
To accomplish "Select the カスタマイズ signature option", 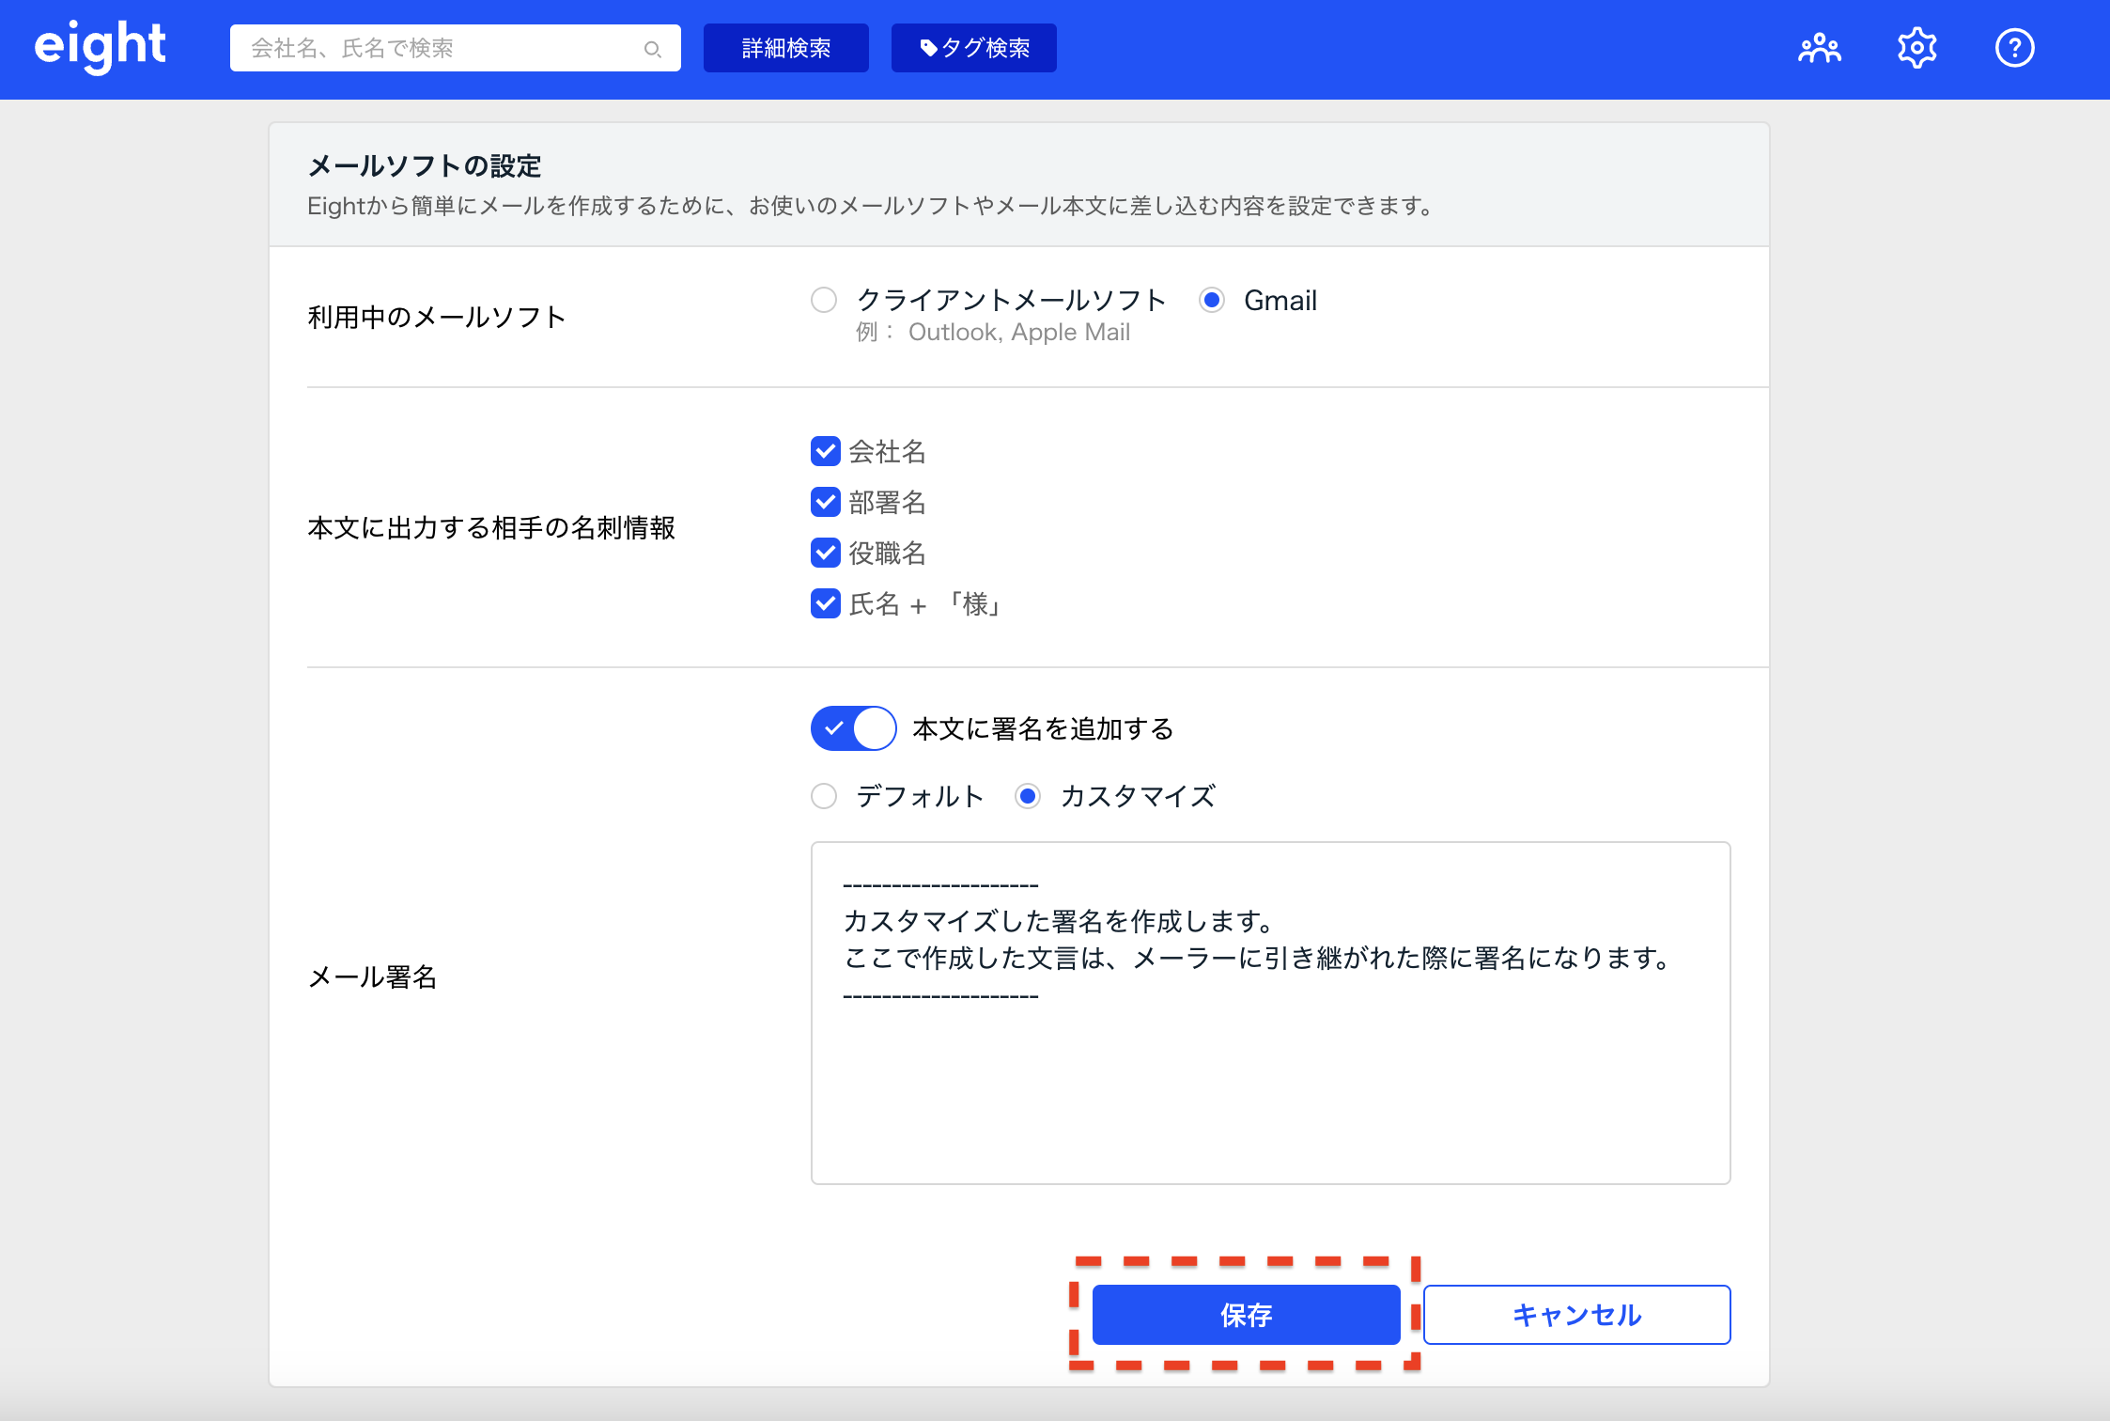I will click(1028, 796).
